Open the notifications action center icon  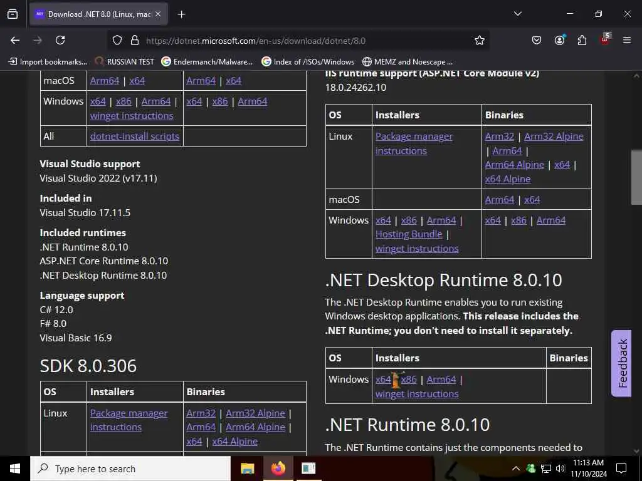point(621,468)
